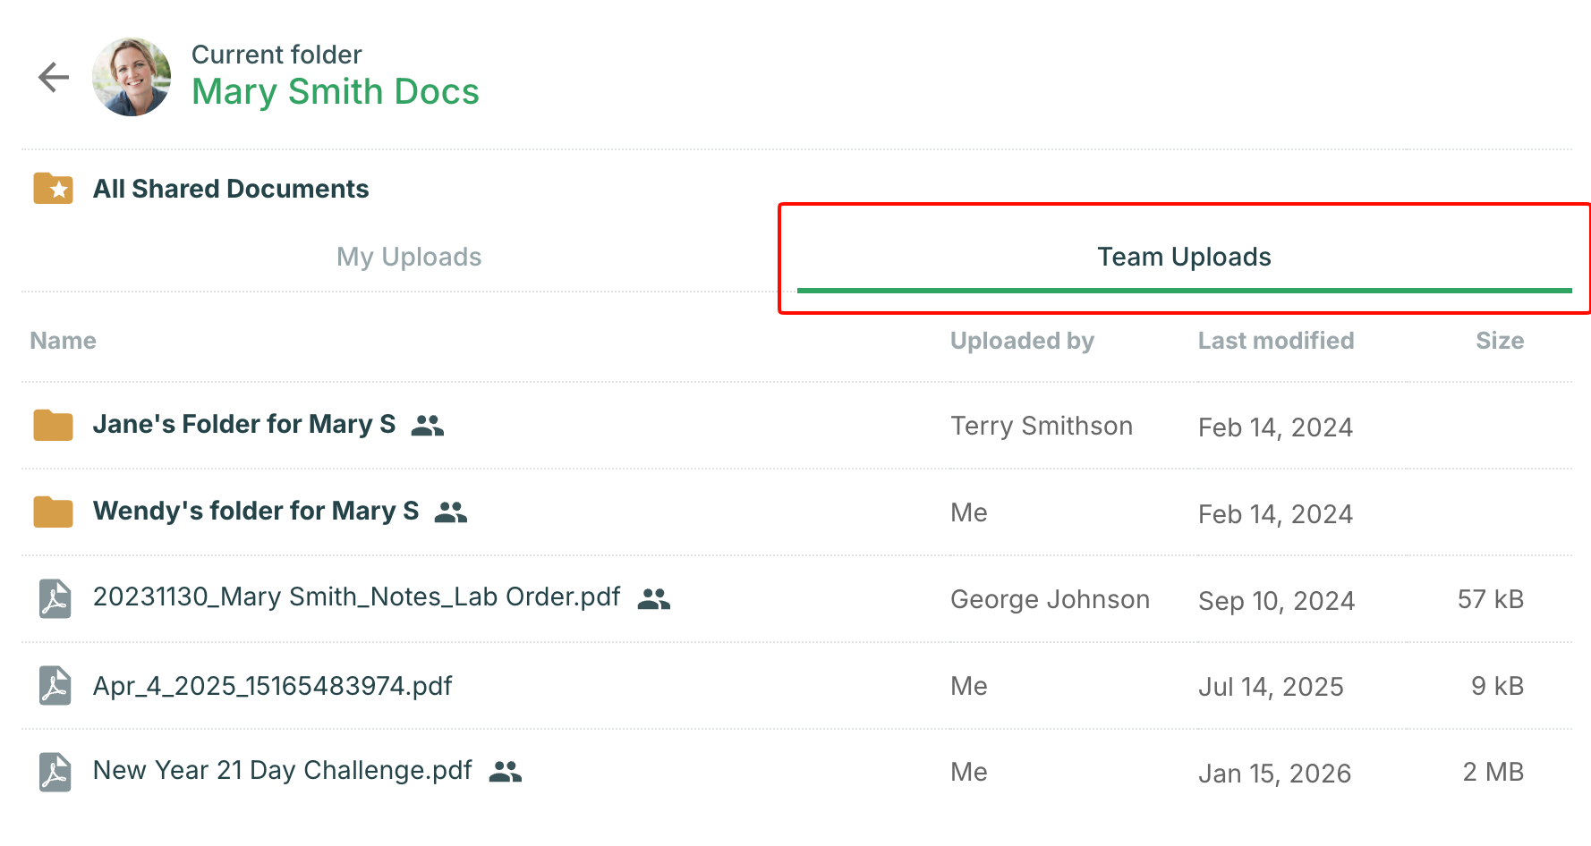1591x846 pixels.
Task: Switch to the My Uploads tab
Action: click(409, 257)
